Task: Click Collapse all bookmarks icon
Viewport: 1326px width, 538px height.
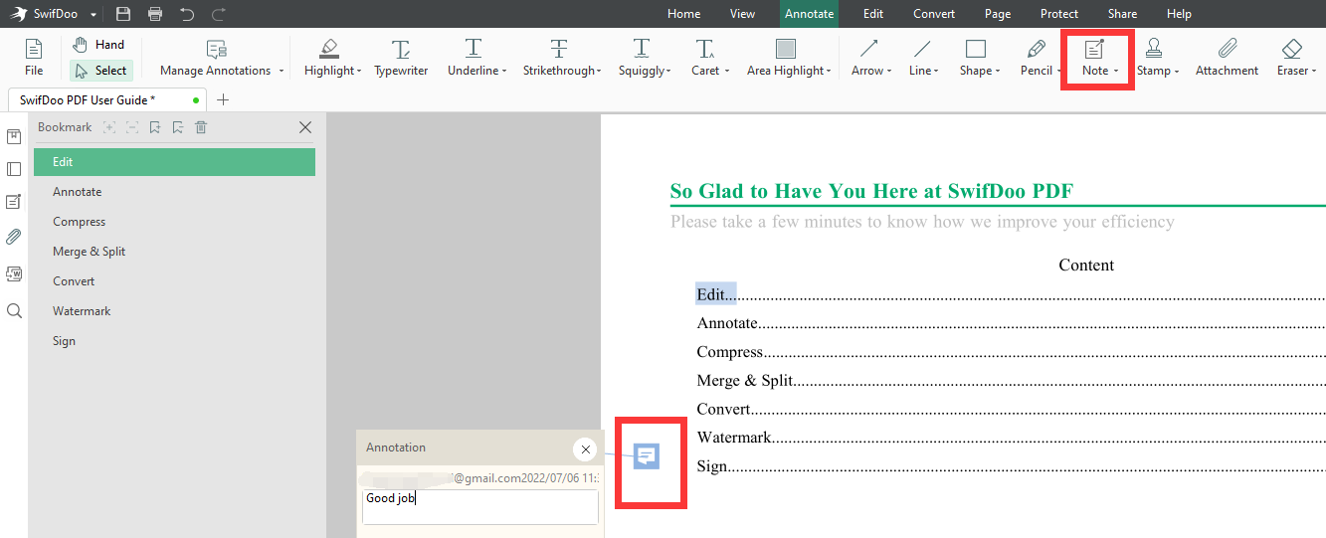Action: click(132, 127)
